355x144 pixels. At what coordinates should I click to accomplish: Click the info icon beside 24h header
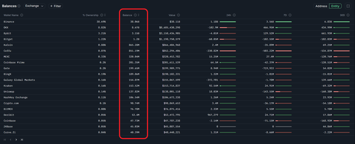click(234, 15)
